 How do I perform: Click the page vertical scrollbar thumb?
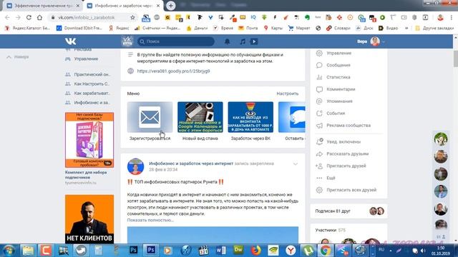[x=456, y=59]
